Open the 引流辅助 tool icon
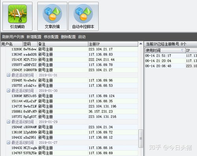 (x=17, y=17)
